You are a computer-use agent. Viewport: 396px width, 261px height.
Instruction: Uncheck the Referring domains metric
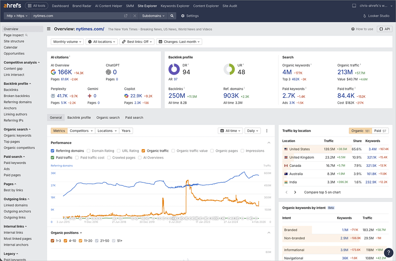[x=52, y=151]
